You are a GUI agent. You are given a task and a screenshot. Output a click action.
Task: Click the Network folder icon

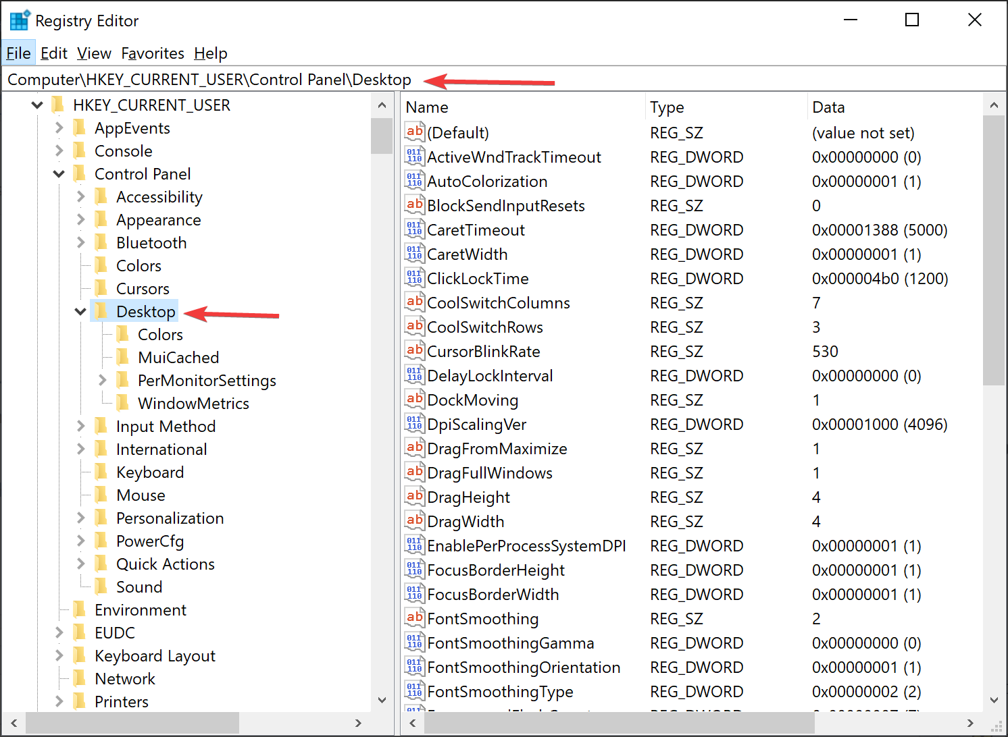[79, 678]
